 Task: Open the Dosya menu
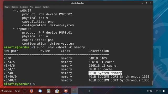pos(7,7)
